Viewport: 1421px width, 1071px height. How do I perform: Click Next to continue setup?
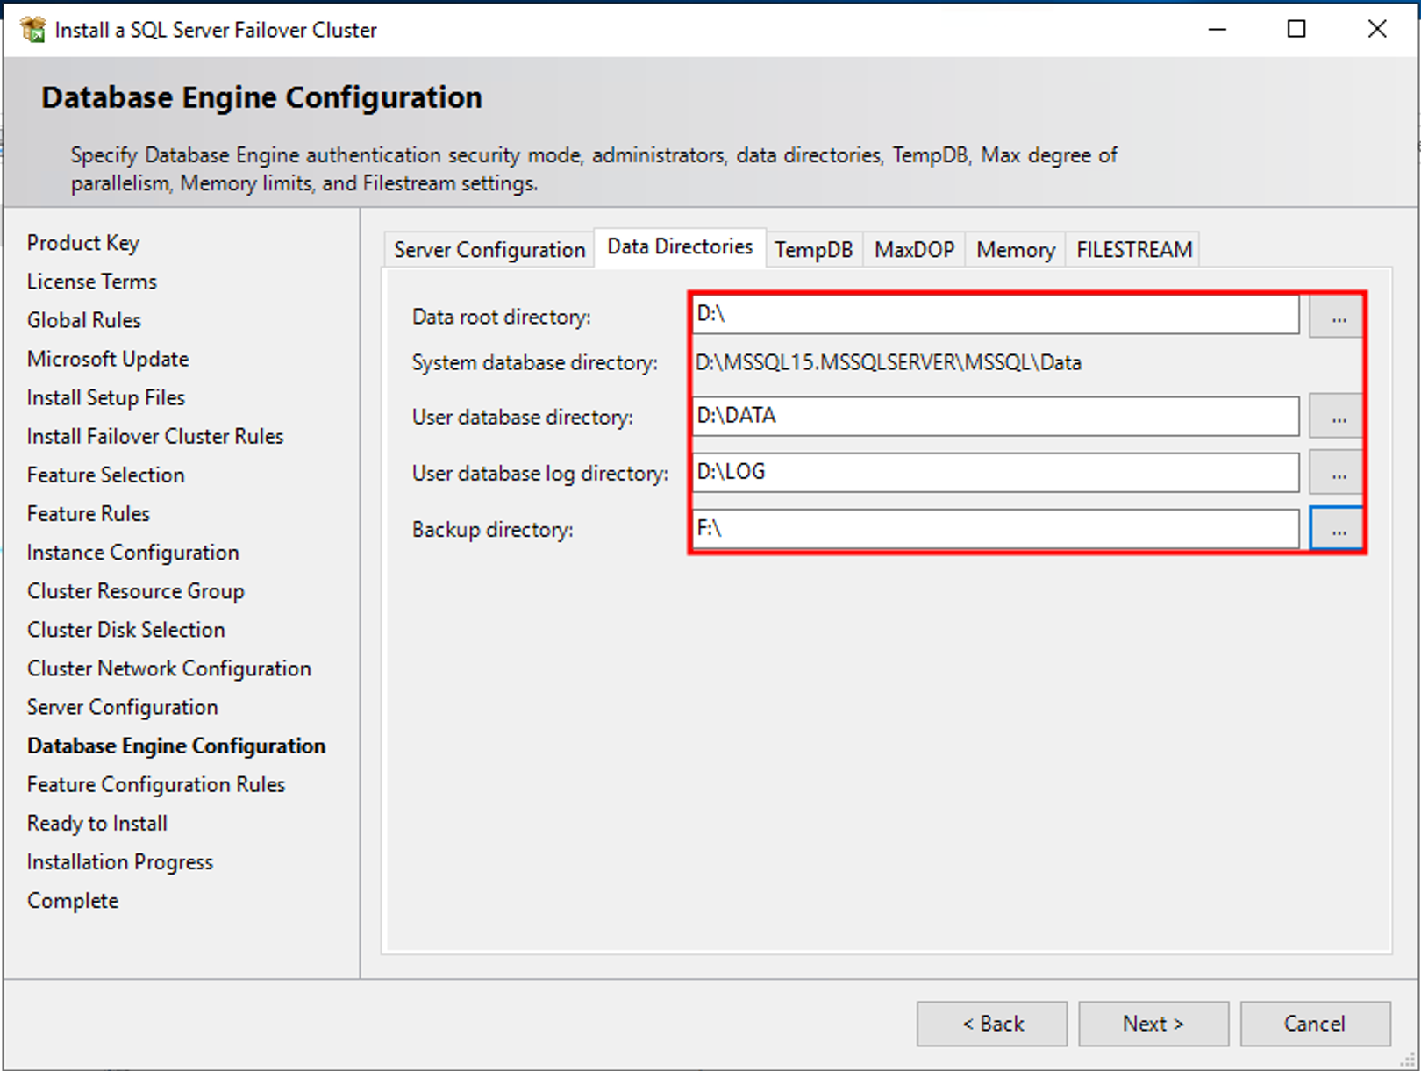pyautogui.click(x=1153, y=1024)
